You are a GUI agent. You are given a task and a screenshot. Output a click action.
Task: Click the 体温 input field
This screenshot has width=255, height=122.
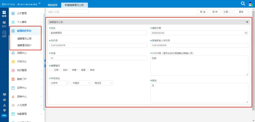[x=98, y=58]
